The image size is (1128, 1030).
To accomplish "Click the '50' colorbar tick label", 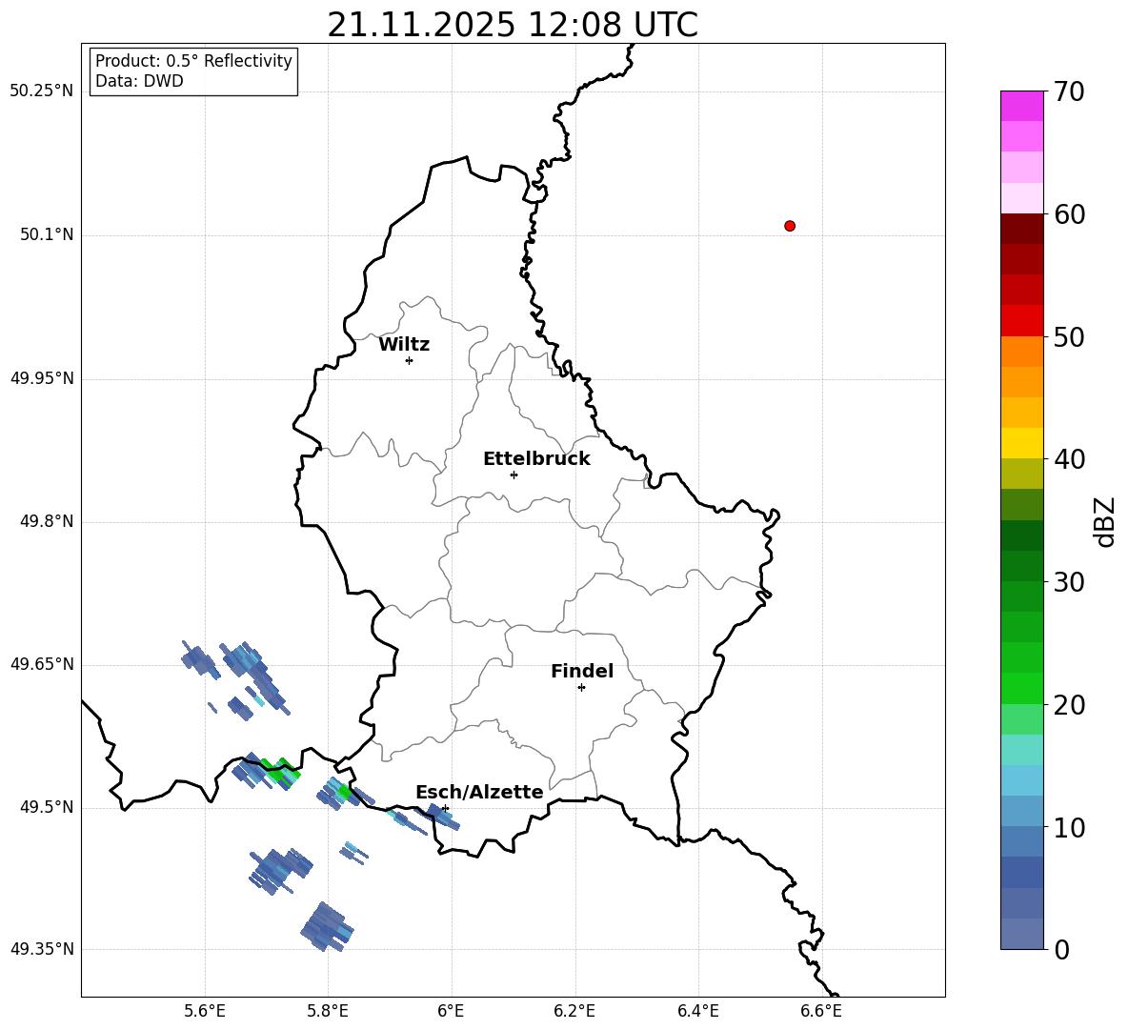I will pos(1070,336).
